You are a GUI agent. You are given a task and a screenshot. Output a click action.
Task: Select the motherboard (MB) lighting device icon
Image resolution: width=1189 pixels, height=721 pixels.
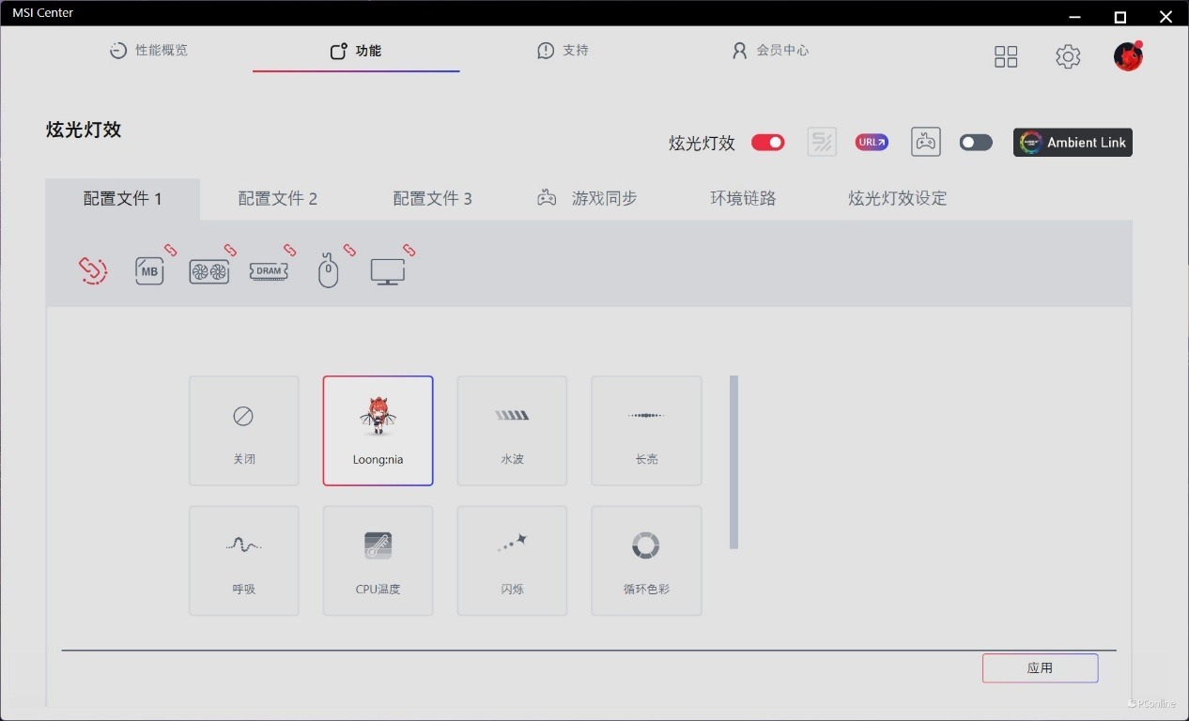148,270
